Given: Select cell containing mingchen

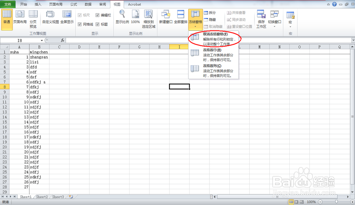Looking at the screenshot, I should (39, 52).
